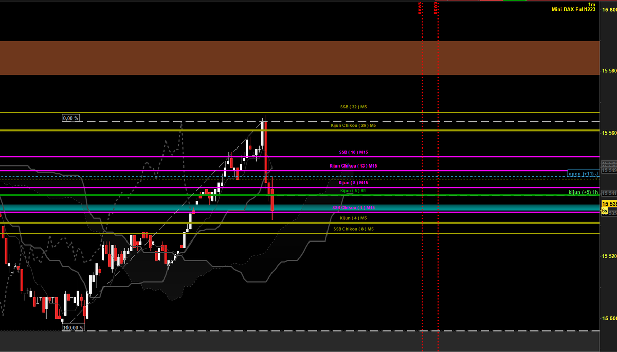Select the 100,00 % Fibonacci level tag
617x352 pixels.
pos(73,327)
